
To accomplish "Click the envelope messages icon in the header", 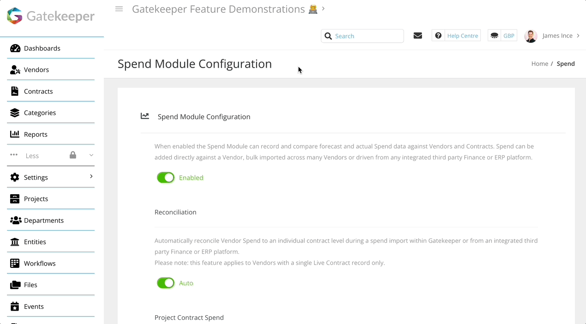I will pos(418,35).
